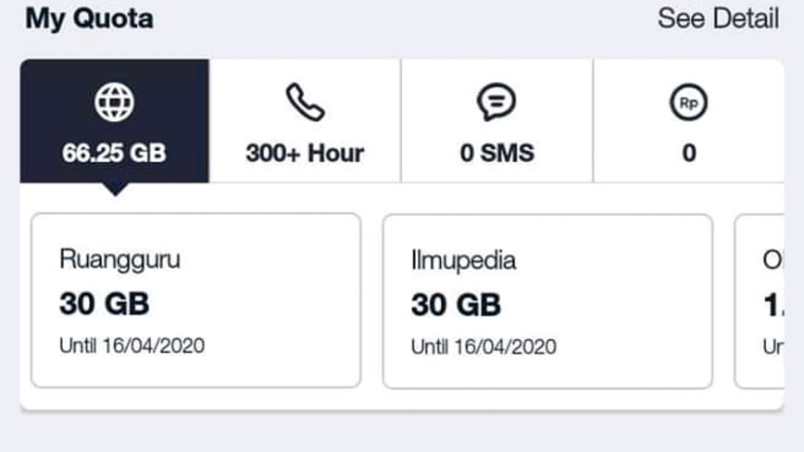Switch to the 300+ Hour tab label
The image size is (804, 452).
click(305, 153)
